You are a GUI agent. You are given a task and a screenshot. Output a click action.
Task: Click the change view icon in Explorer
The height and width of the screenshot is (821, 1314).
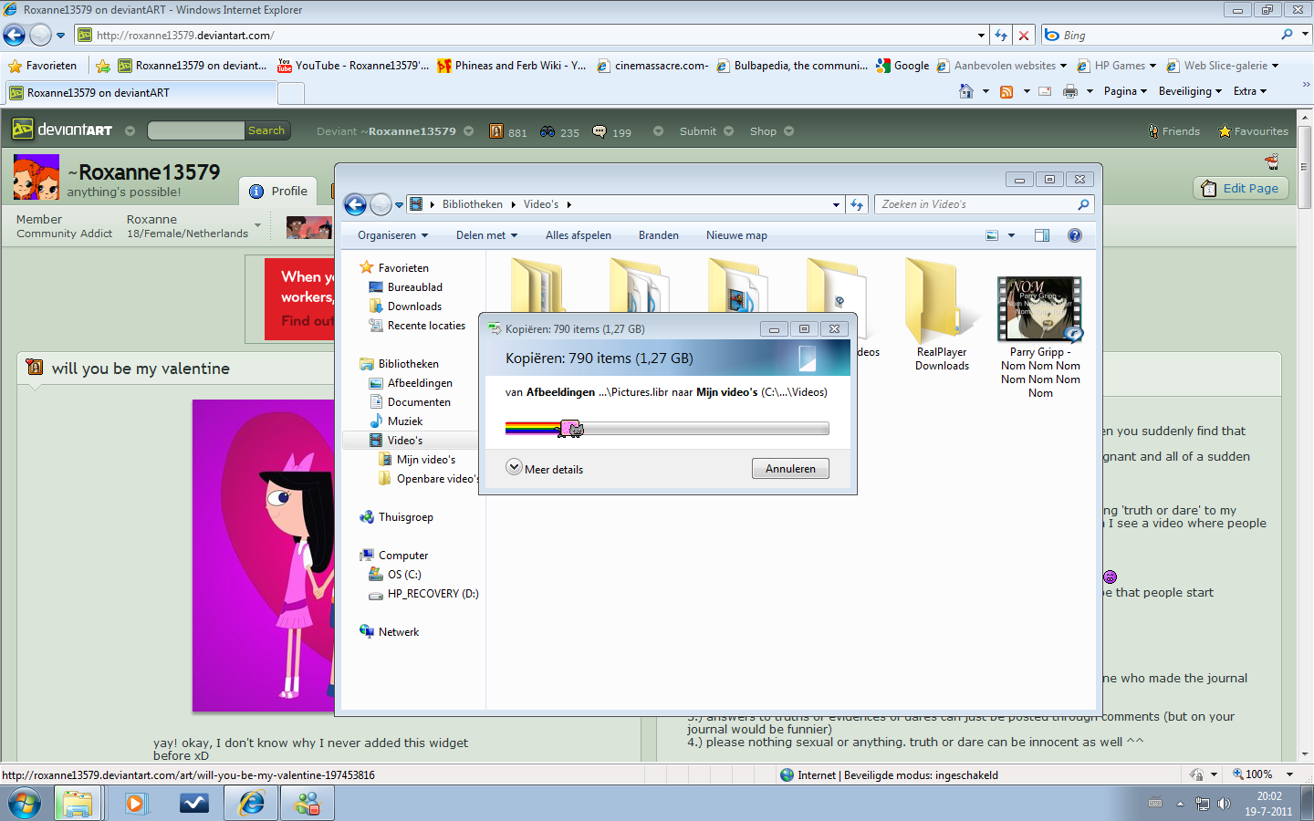[x=993, y=235]
